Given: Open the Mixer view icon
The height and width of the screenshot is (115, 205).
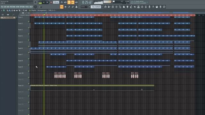Looking at the screenshot, I should [x=116, y=7].
